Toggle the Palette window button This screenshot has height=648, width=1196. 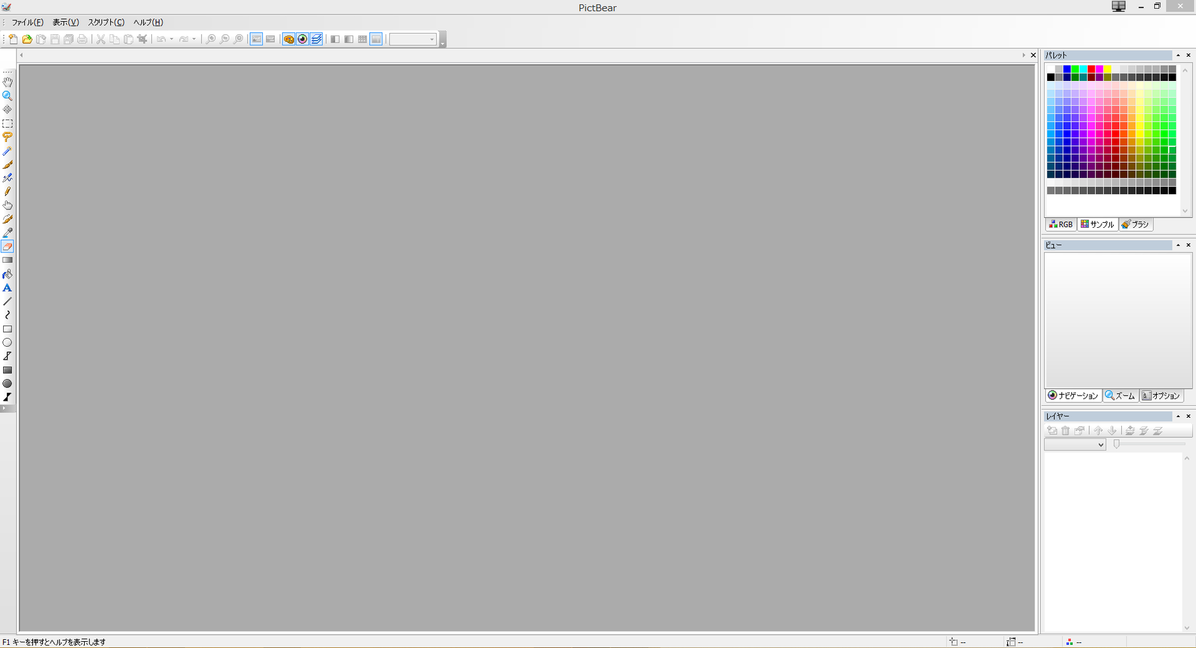coord(289,39)
